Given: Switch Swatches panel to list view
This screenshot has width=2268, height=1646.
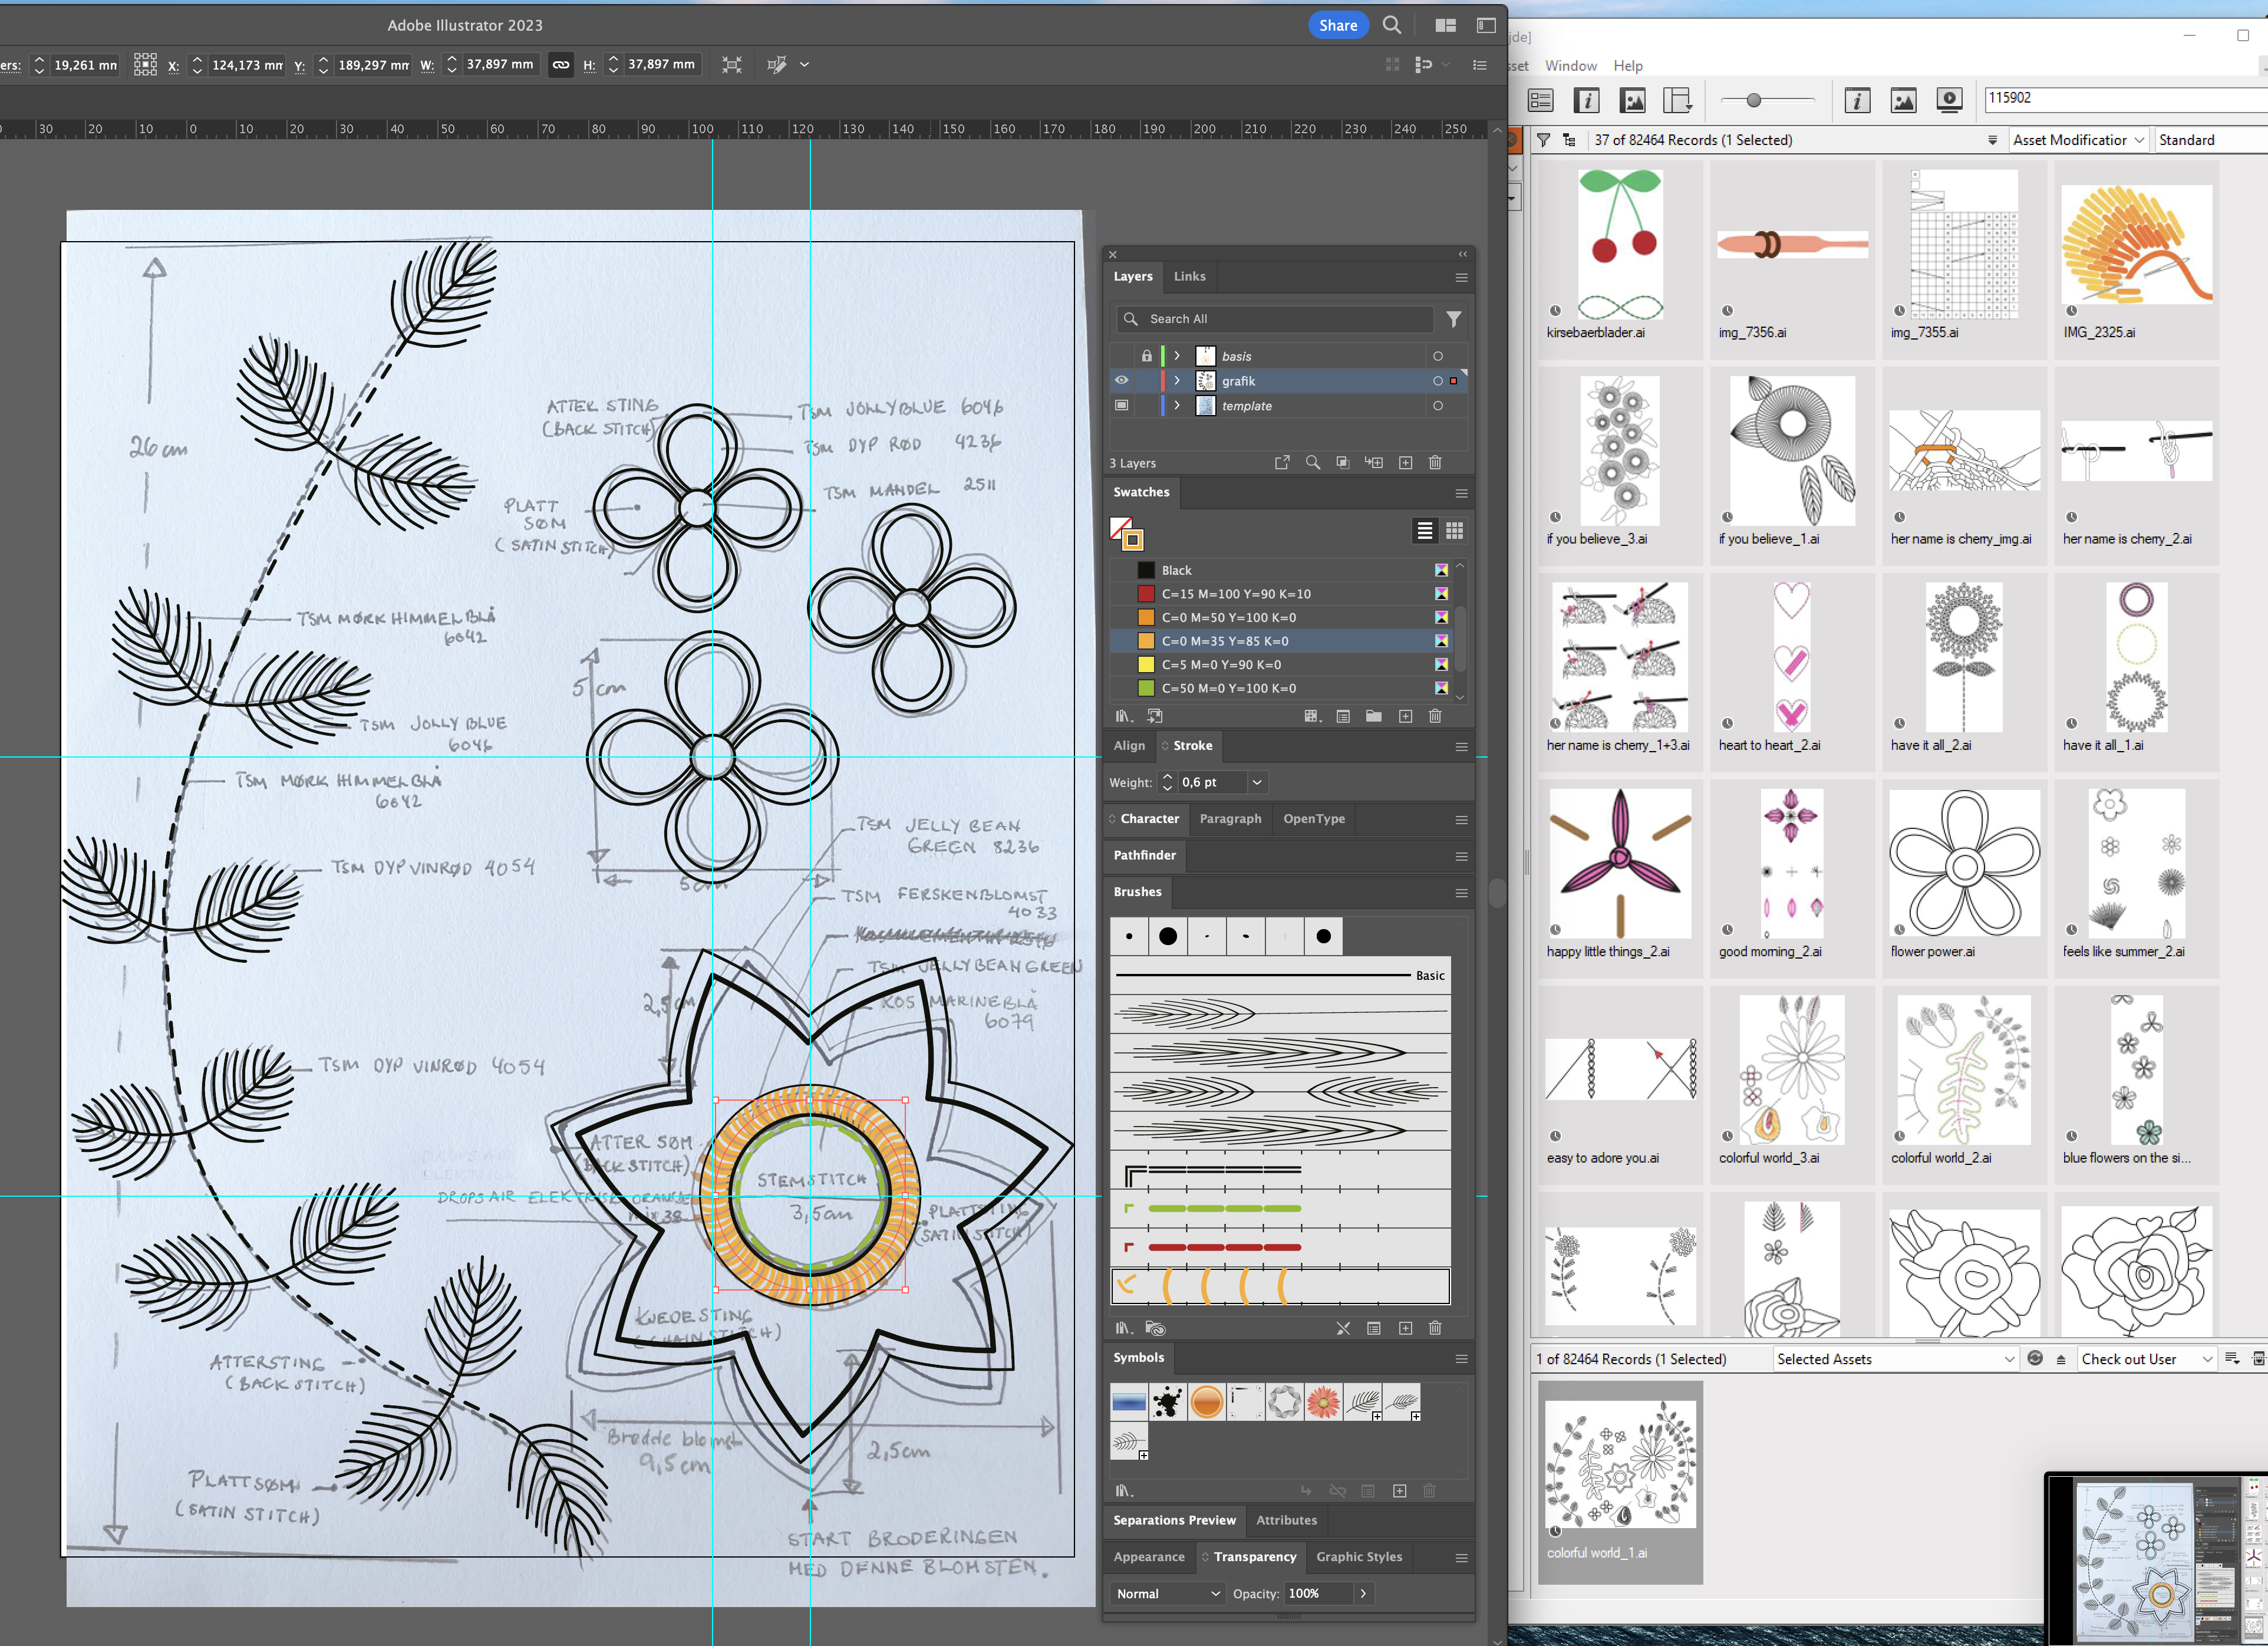Looking at the screenshot, I should 1425,531.
